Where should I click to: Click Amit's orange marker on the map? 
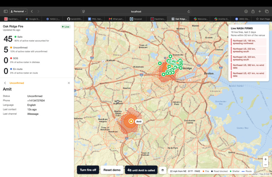(x=131, y=121)
